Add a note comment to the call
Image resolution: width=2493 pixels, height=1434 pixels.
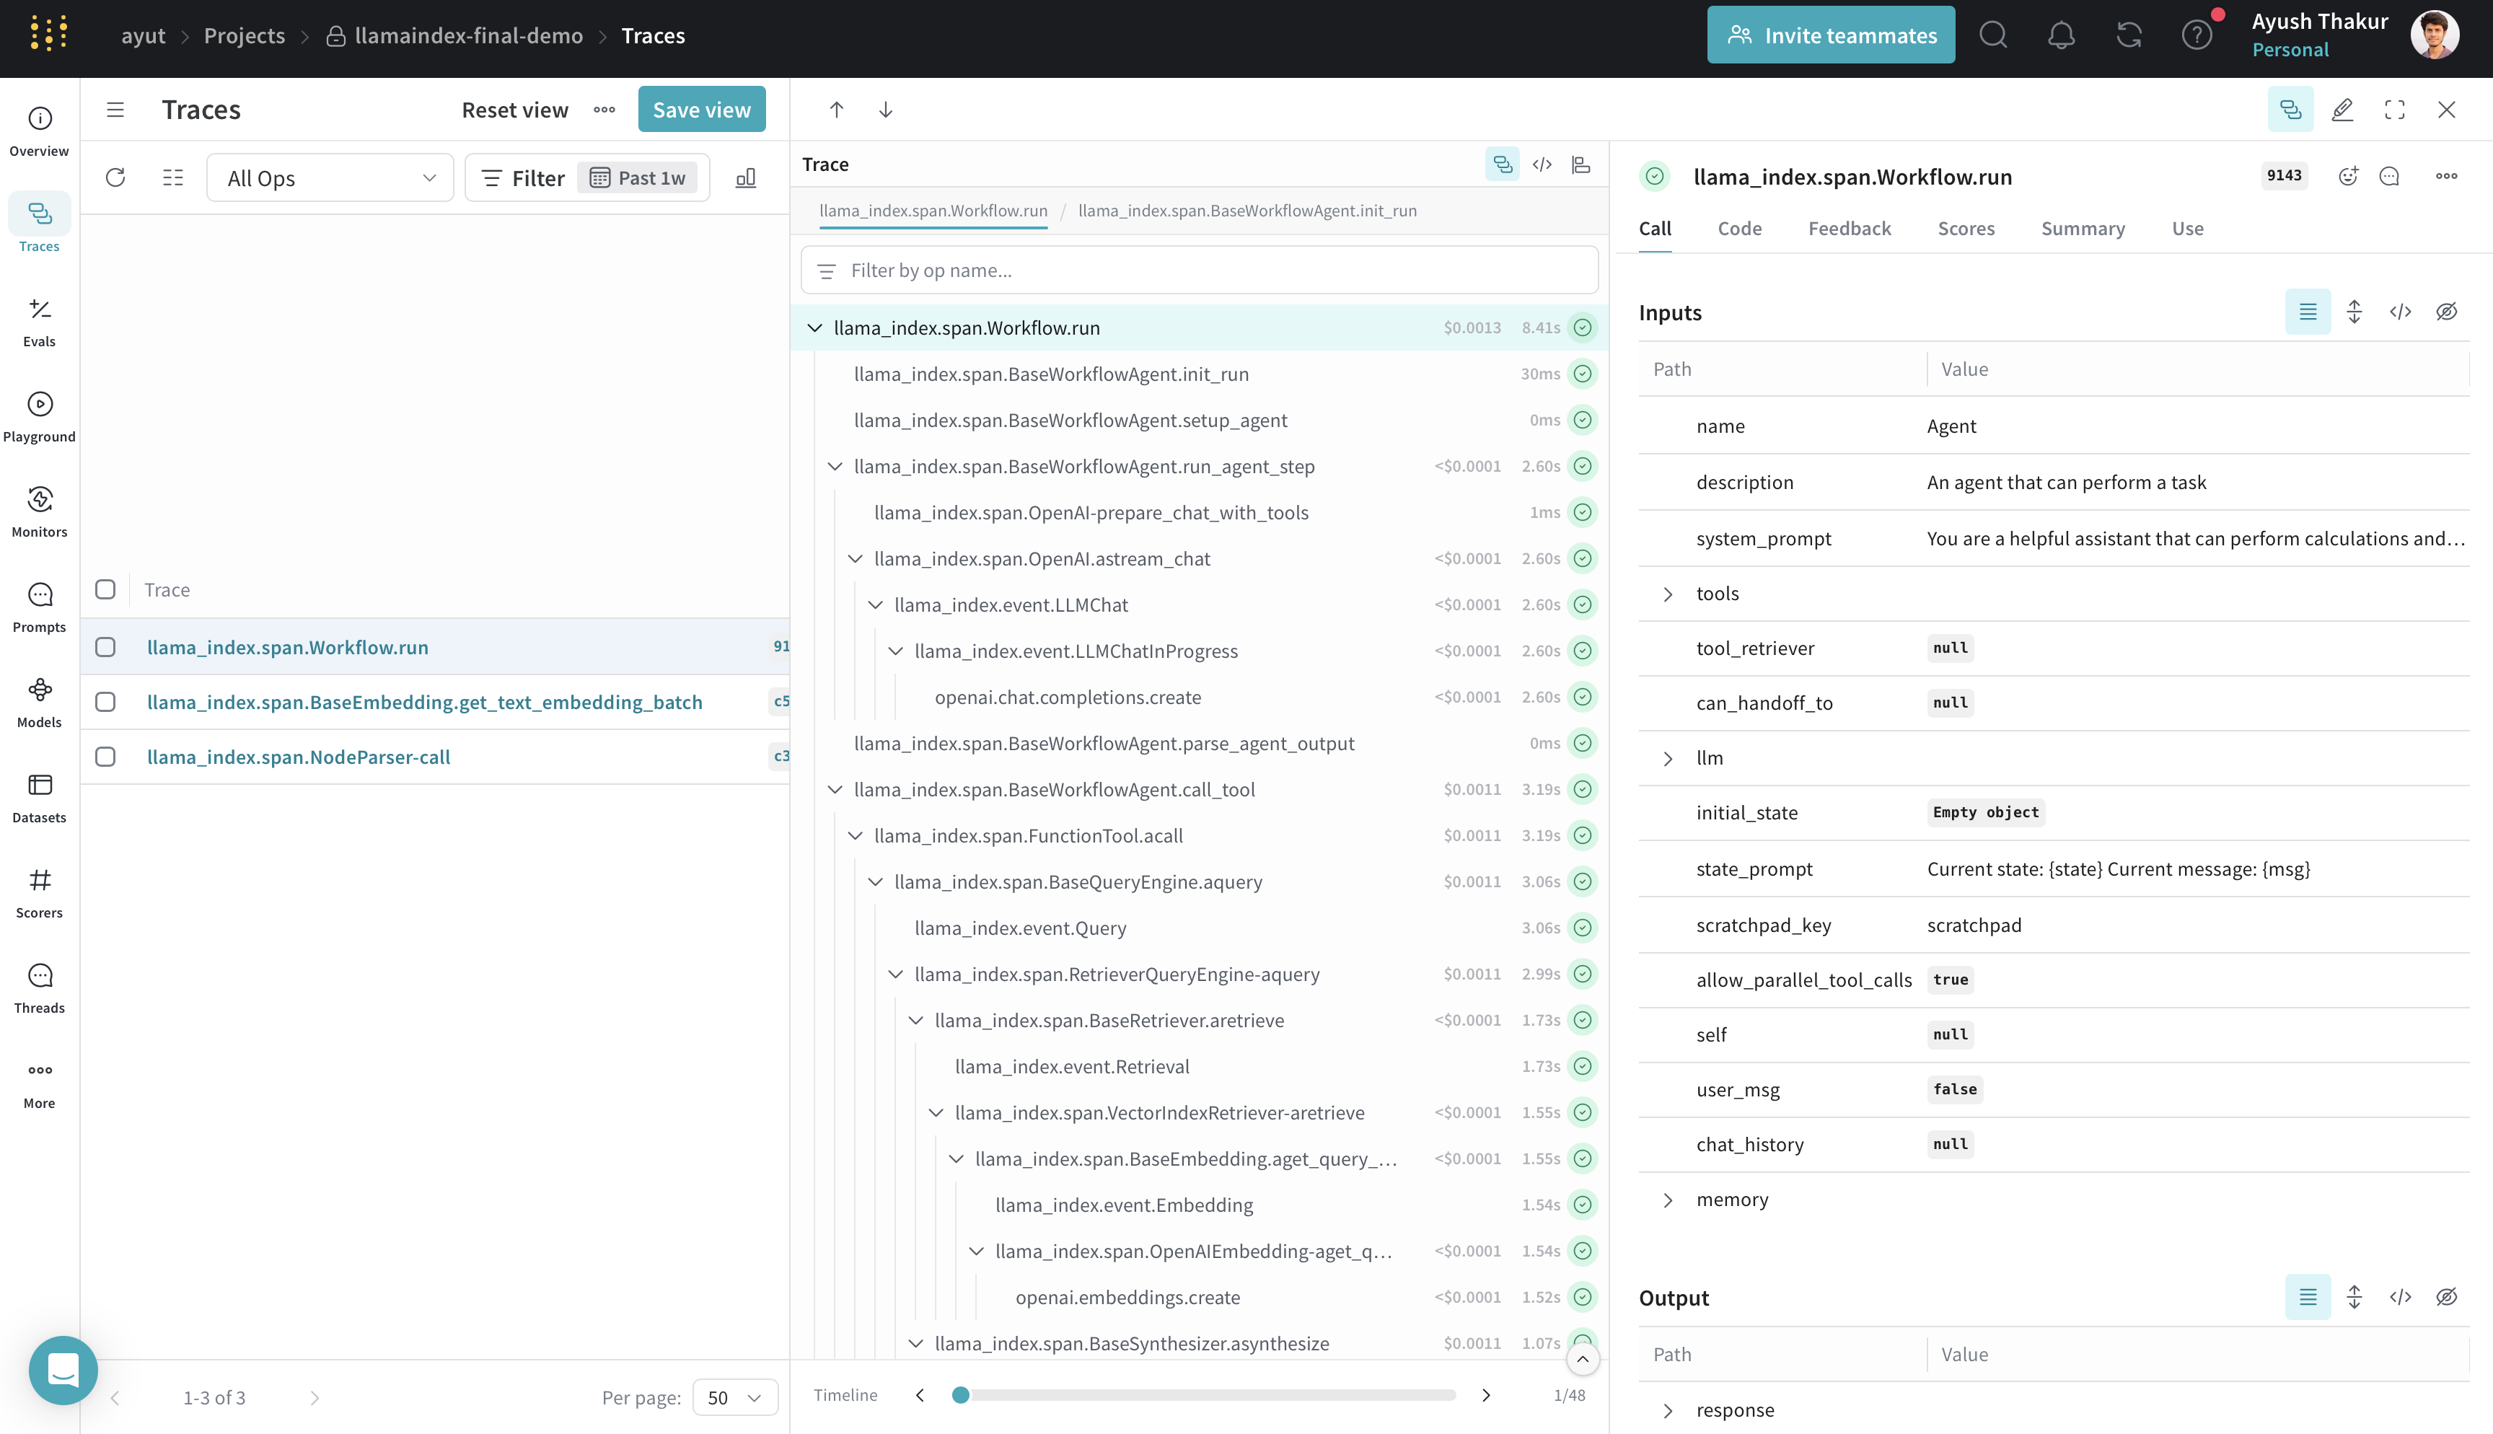click(2390, 176)
